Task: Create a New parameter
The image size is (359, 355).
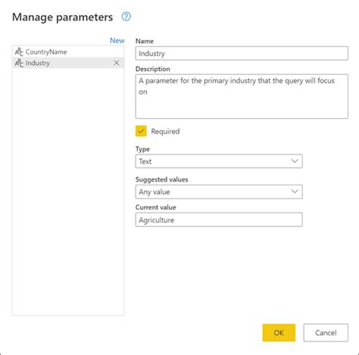Action: 117,40
